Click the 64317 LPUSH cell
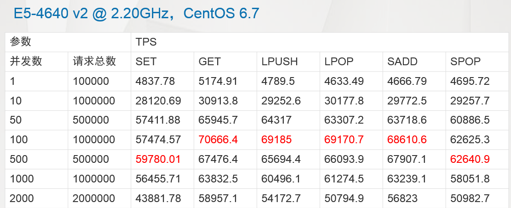This screenshot has width=511, height=208. [276, 120]
